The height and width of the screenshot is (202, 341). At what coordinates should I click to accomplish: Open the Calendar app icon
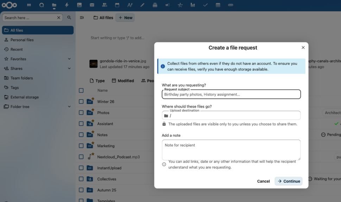pos(118,5)
